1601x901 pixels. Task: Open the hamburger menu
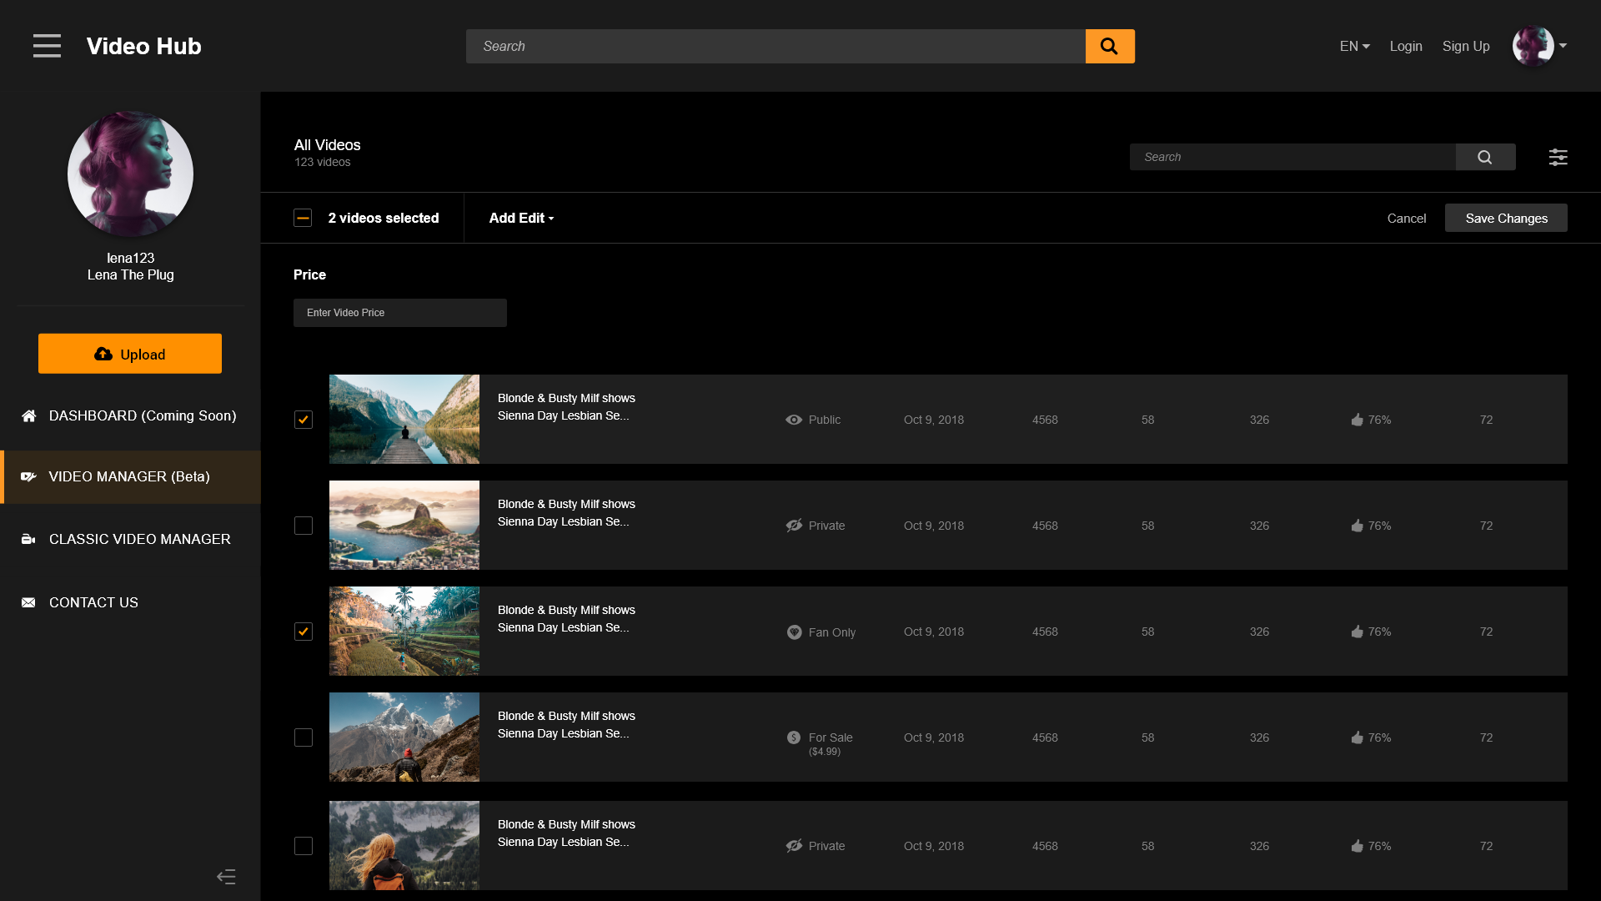click(47, 46)
